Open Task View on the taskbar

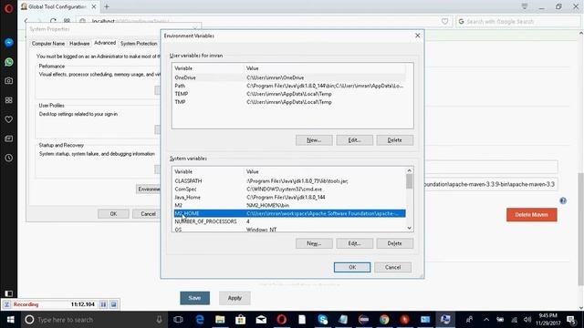(179, 320)
